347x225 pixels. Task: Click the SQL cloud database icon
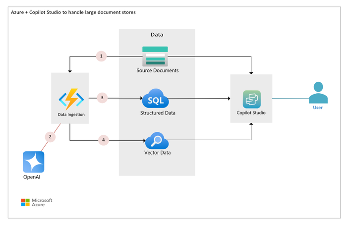156,99
